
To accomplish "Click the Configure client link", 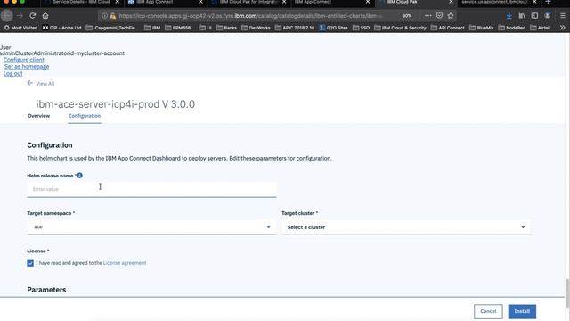I will pyautogui.click(x=24, y=60).
